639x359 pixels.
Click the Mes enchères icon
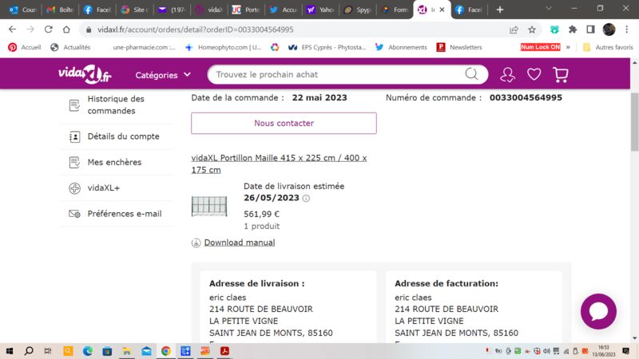(74, 163)
